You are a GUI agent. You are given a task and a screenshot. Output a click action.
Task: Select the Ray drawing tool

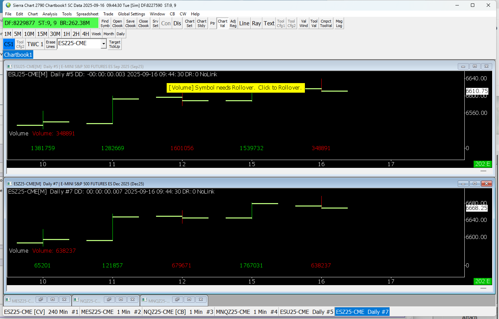257,23
